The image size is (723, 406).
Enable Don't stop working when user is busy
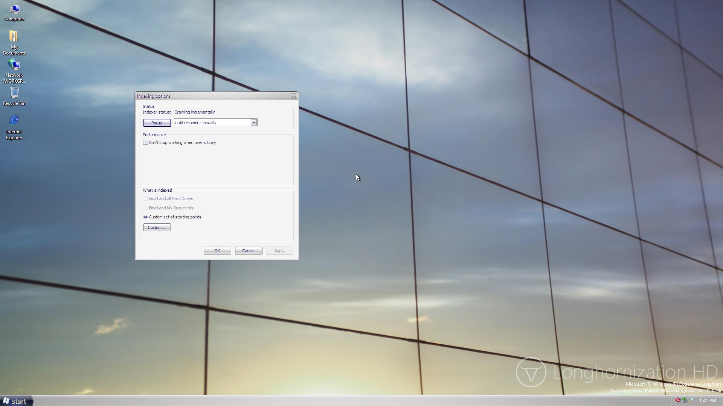pos(145,142)
